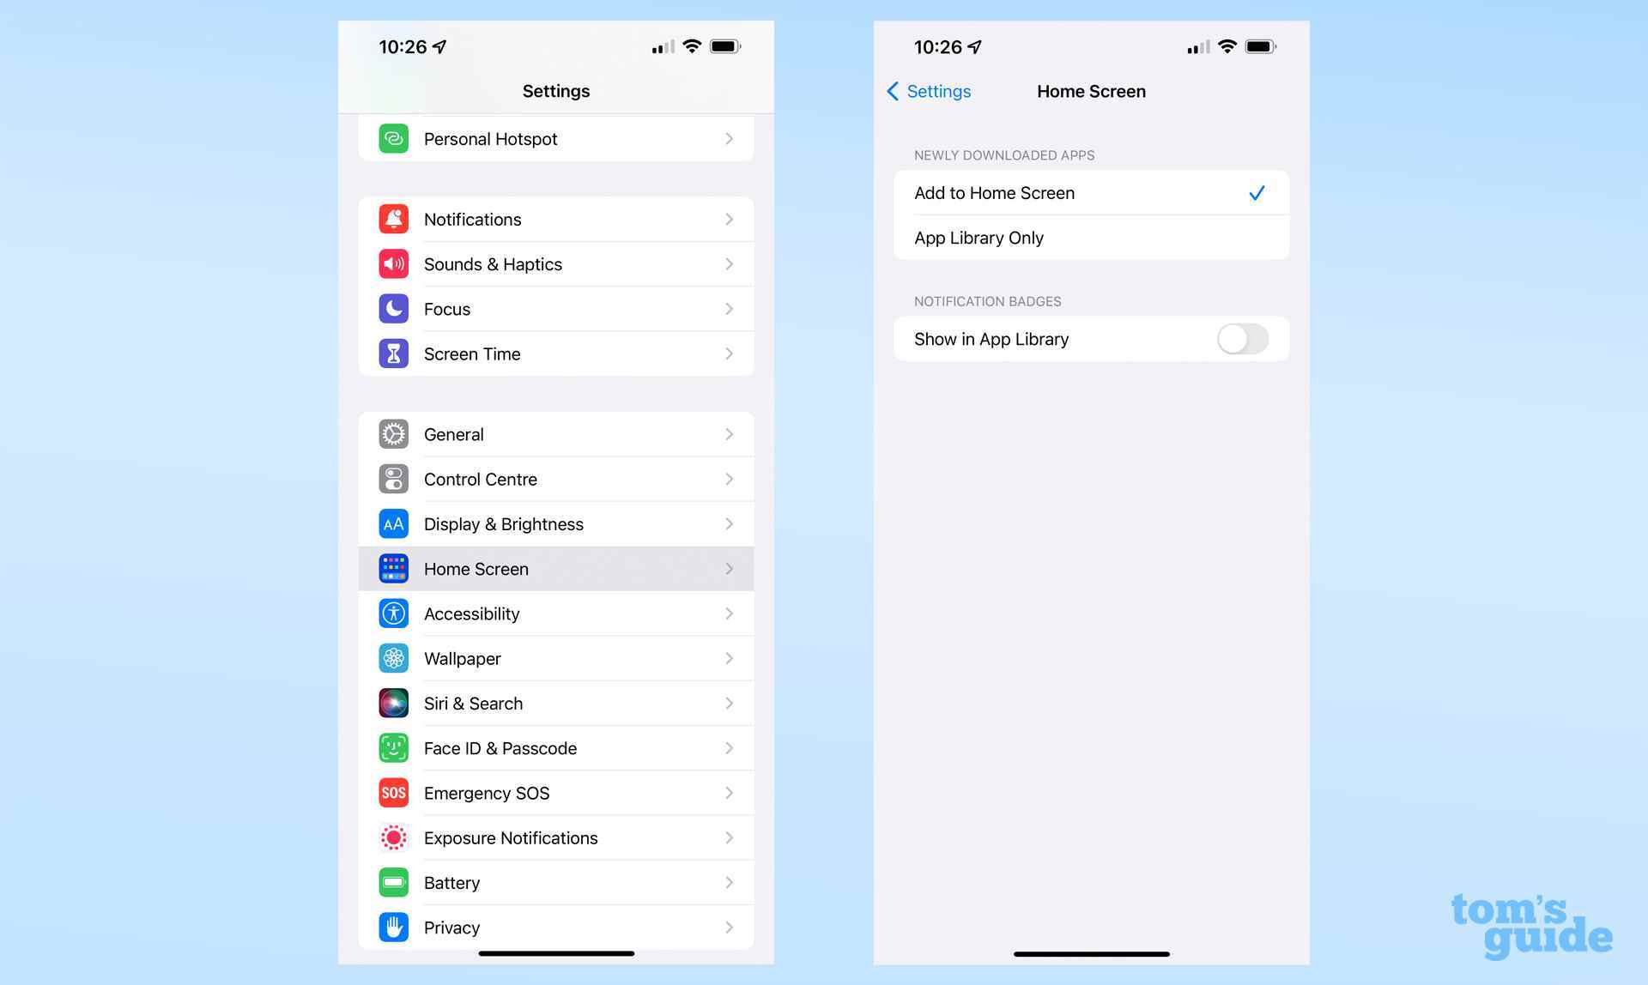Open the Screen Time settings
1648x985 pixels.
click(x=556, y=354)
